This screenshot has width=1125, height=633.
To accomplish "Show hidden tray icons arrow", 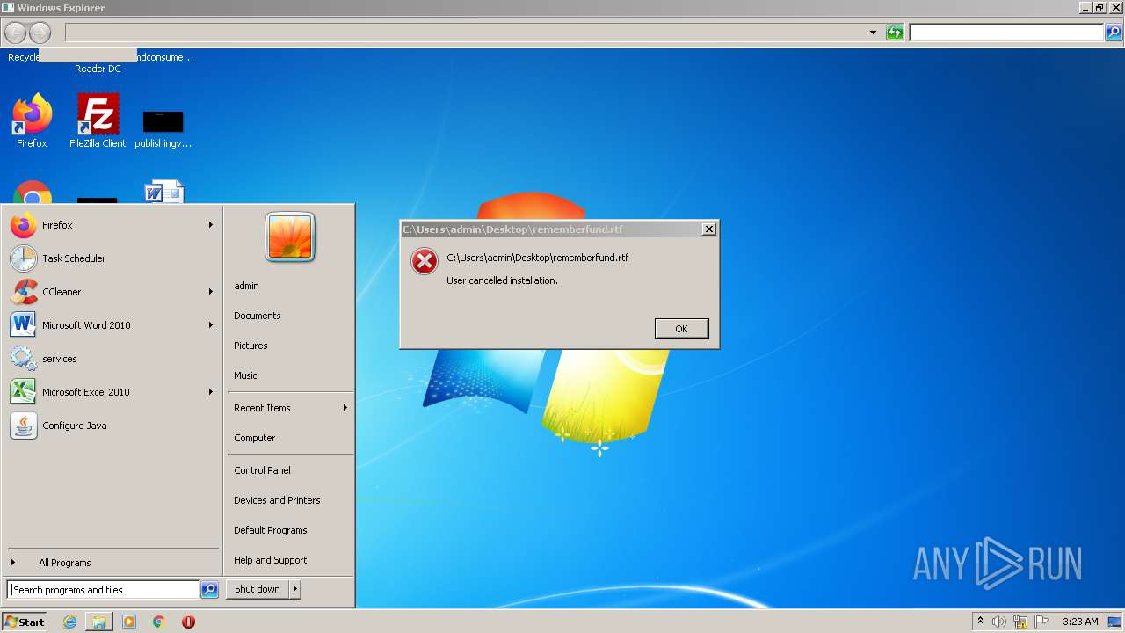I will coord(981,621).
